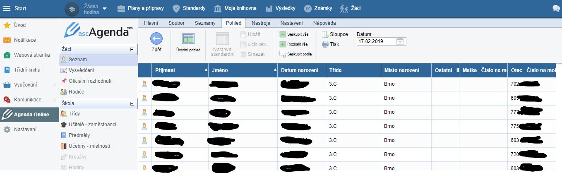Click the student icon in first table row

[144, 84]
